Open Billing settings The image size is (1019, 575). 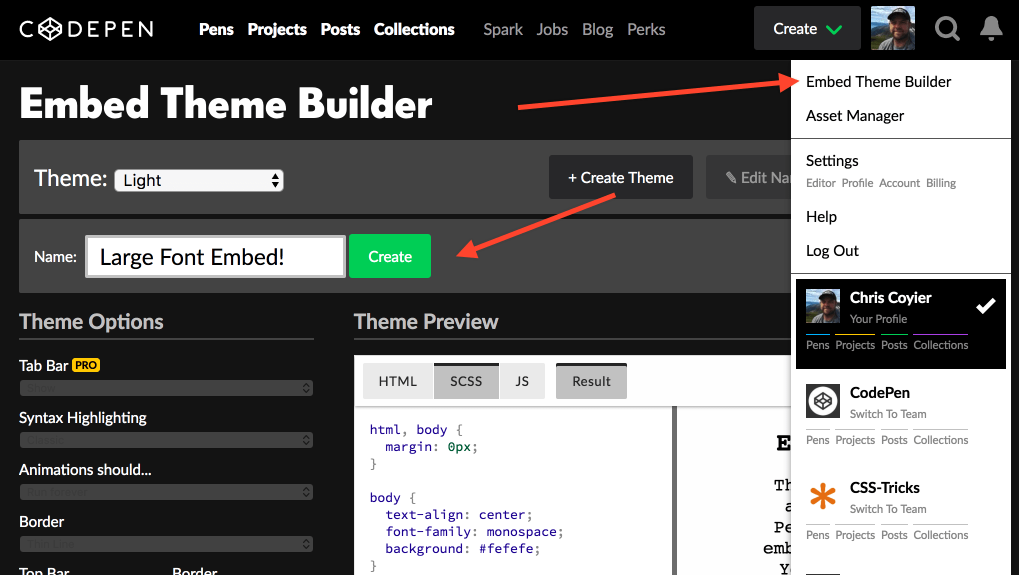click(940, 183)
